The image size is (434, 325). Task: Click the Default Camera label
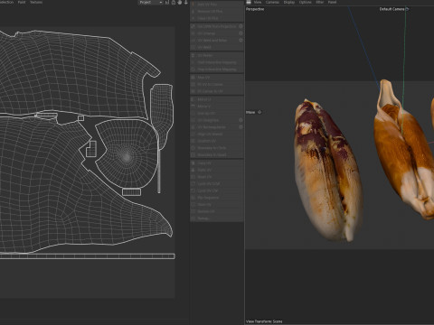392,9
